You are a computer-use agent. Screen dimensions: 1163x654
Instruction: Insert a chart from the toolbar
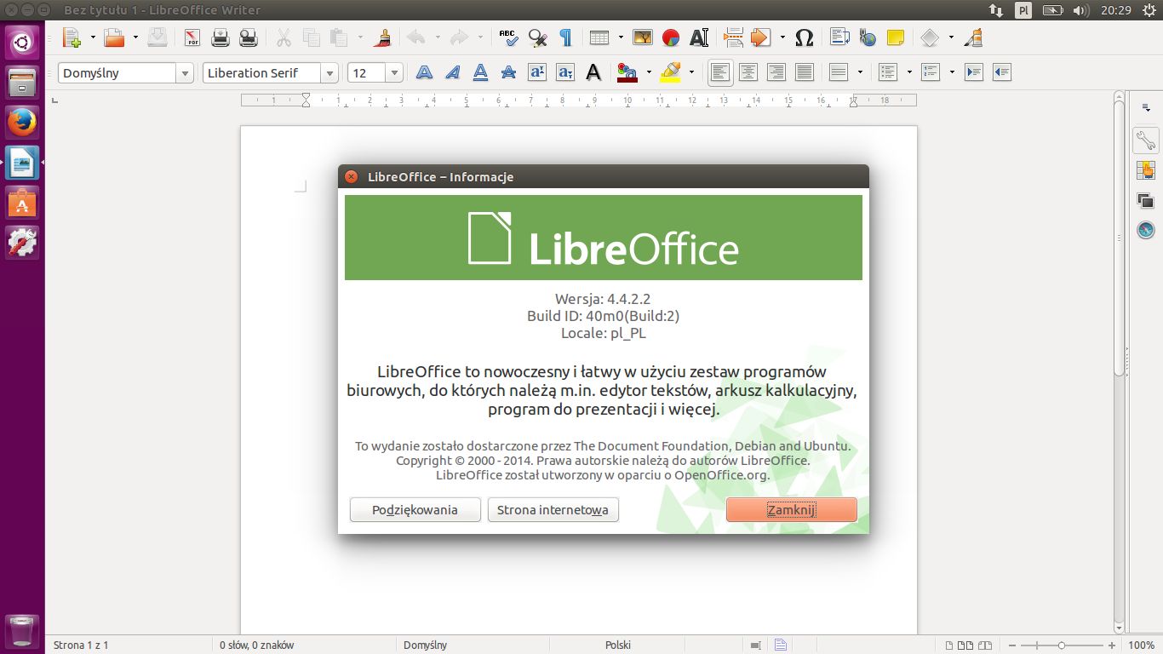671,37
